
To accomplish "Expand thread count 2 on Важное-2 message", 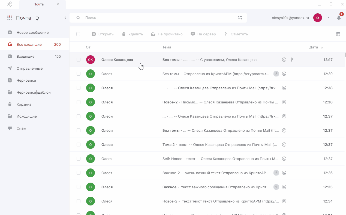I will [x=276, y=173].
